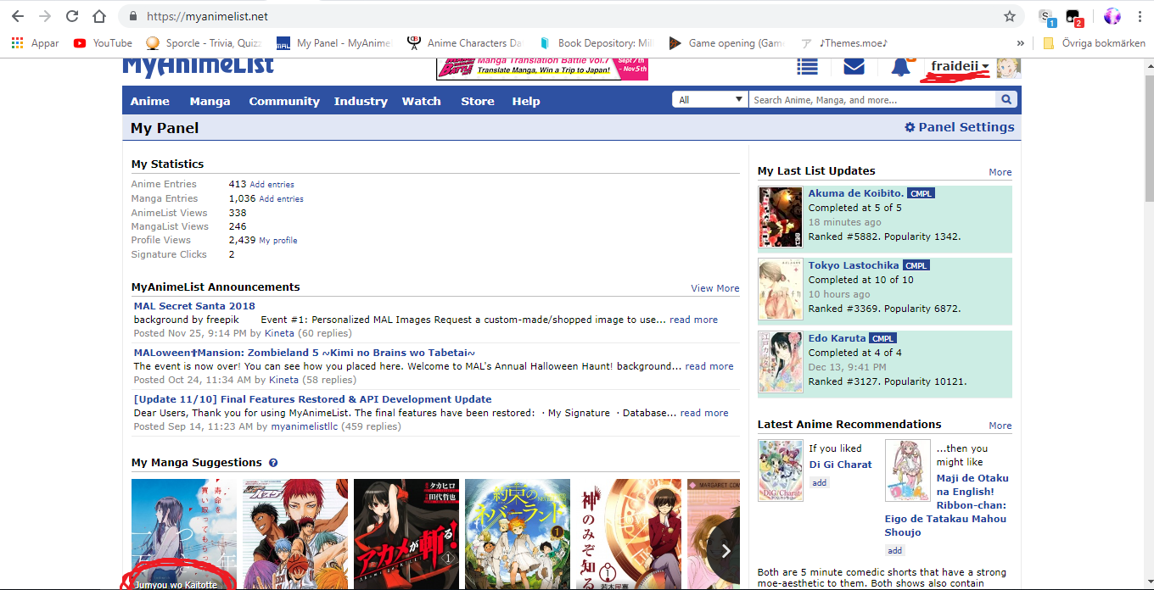Open the Övriga bokmärken folder

point(1094,42)
